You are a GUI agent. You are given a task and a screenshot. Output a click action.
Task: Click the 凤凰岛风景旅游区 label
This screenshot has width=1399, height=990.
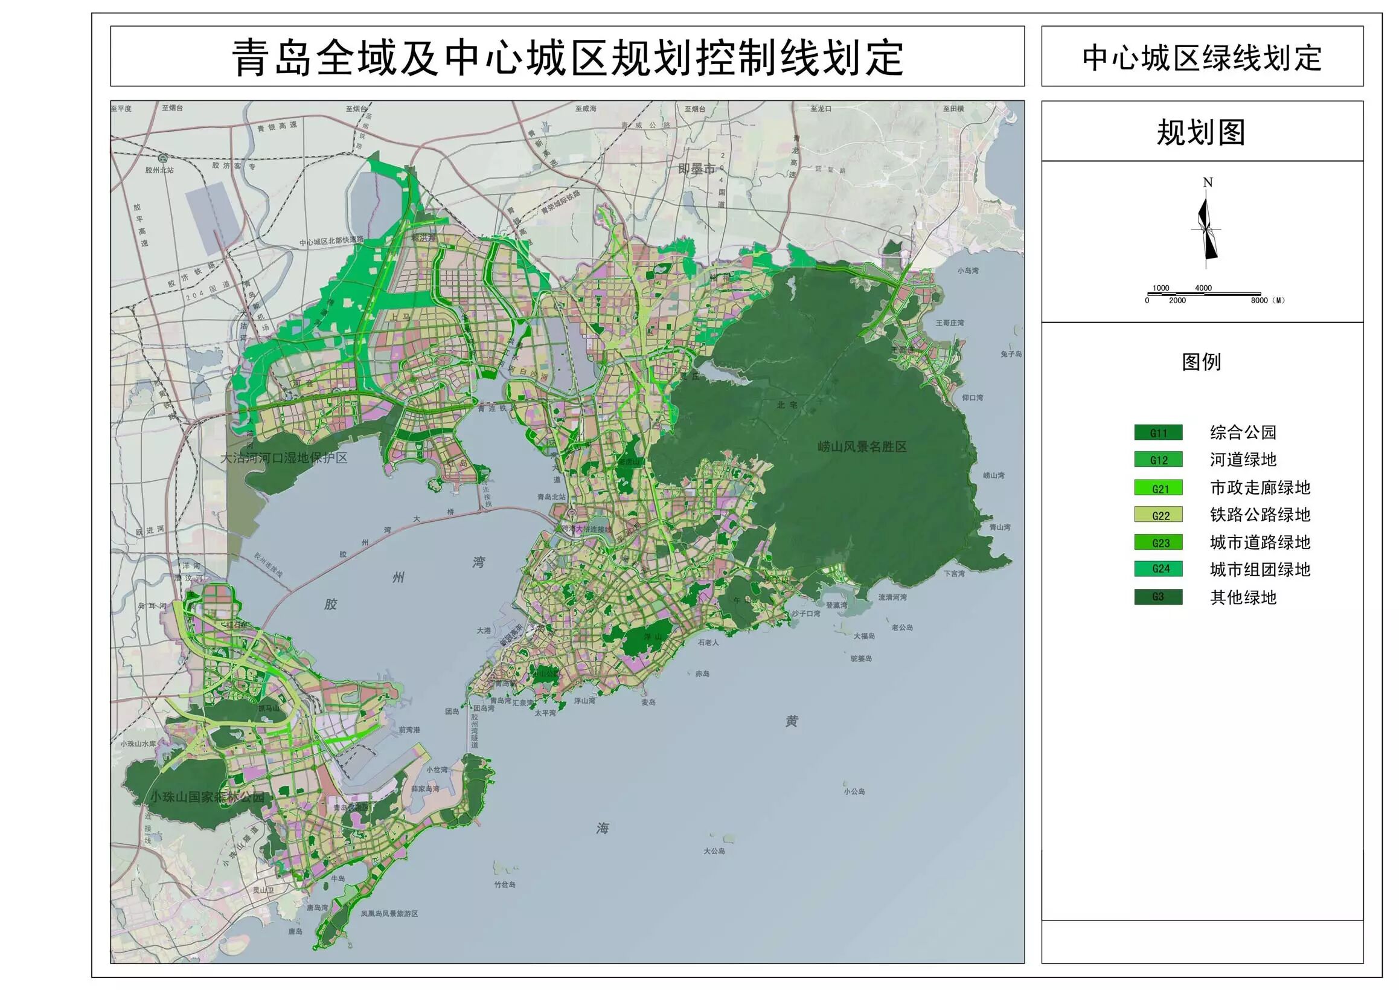pos(389,914)
